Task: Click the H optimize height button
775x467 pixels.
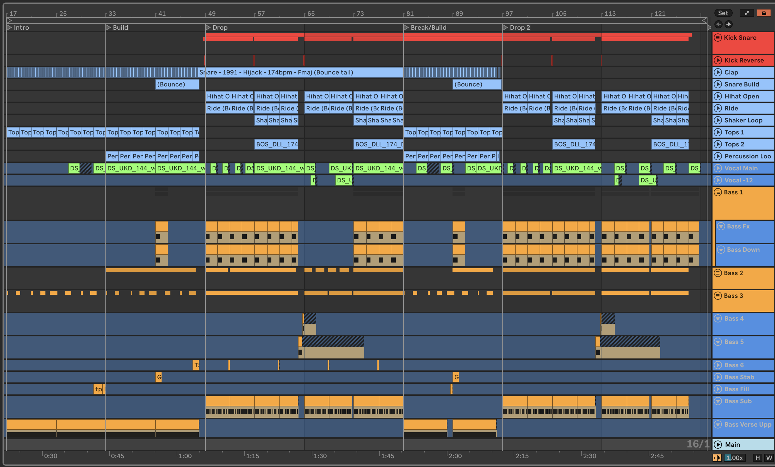Action: coord(757,458)
